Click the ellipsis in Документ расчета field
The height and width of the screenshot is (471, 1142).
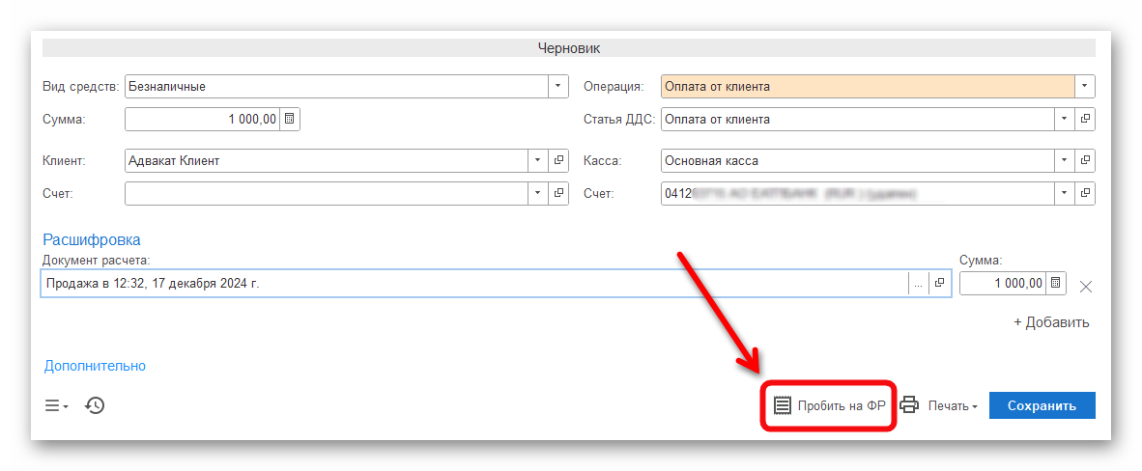point(918,284)
